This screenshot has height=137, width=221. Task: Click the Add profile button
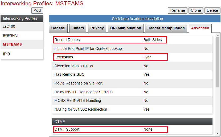click(37, 10)
